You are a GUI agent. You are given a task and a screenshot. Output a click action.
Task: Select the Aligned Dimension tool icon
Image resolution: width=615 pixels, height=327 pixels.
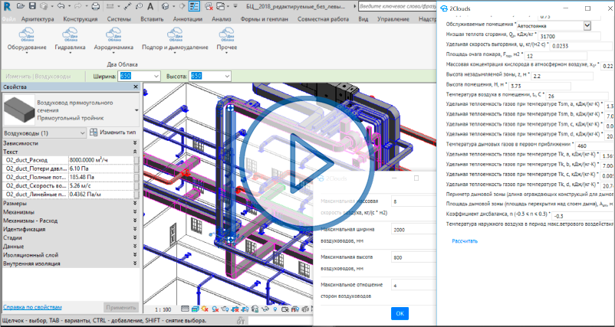point(127,6)
